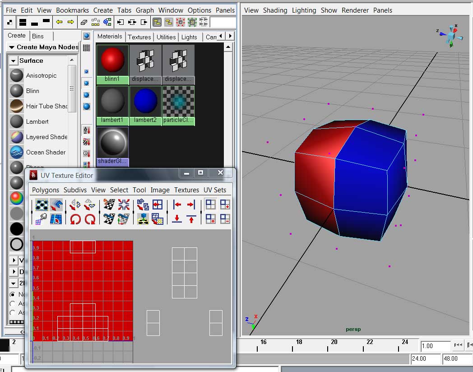This screenshot has height=372, width=473.
Task: Click the red-arrows container icon in Hypershade toolbar
Action: pos(181,22)
